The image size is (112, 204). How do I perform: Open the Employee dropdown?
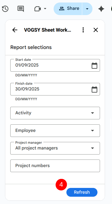click(55, 131)
